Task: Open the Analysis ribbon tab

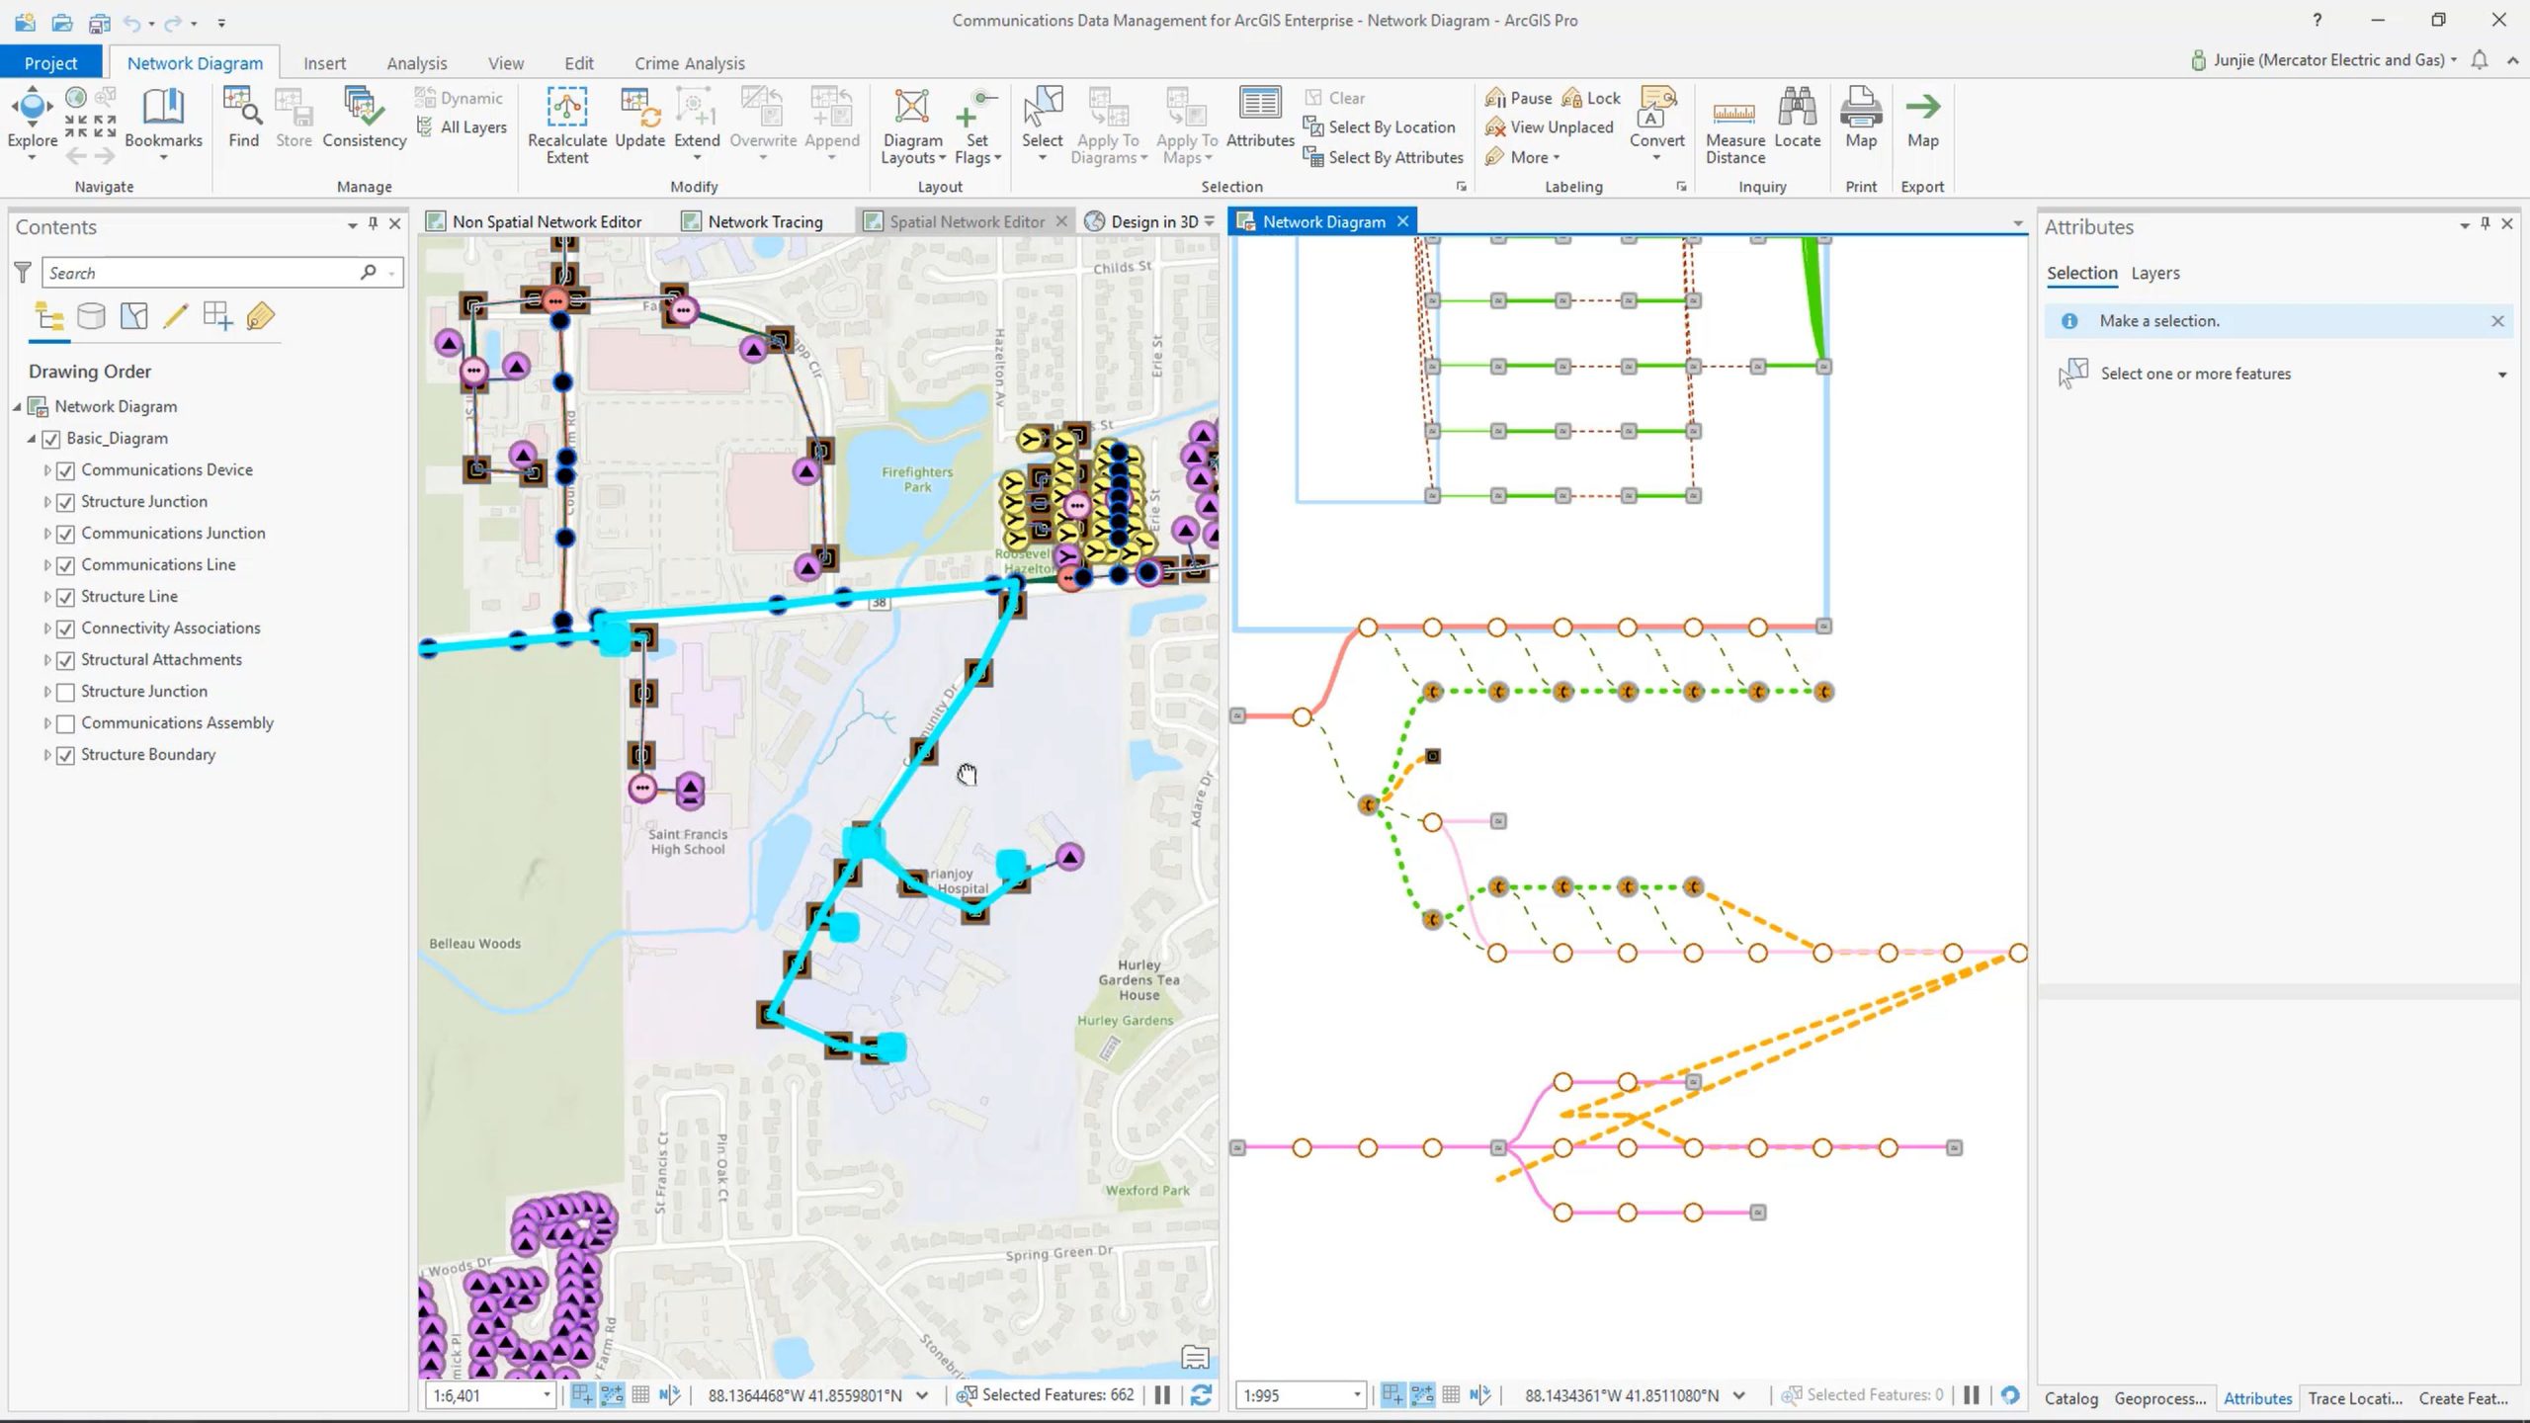Action: click(416, 63)
